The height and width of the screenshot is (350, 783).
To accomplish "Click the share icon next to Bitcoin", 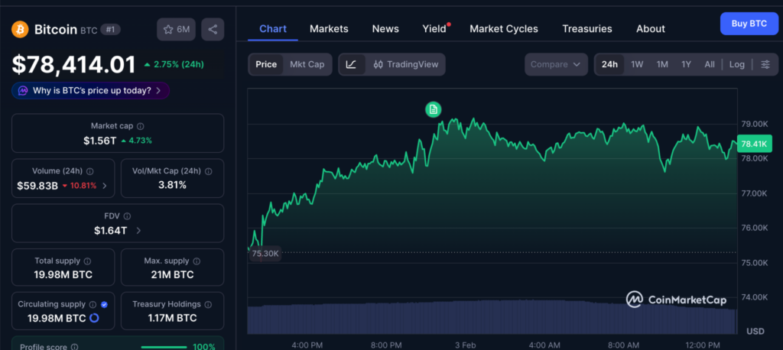I will 213,30.
